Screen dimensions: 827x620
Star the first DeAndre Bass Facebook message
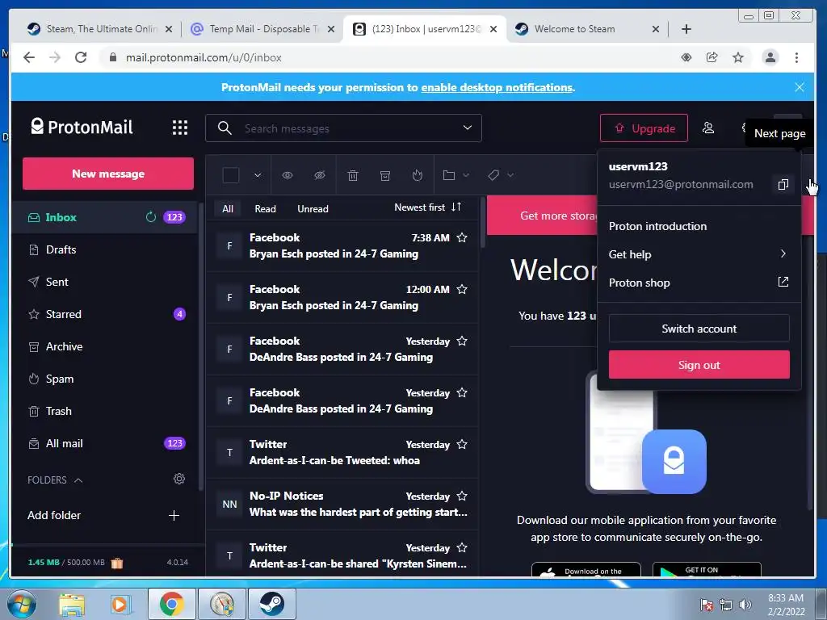[x=462, y=341]
